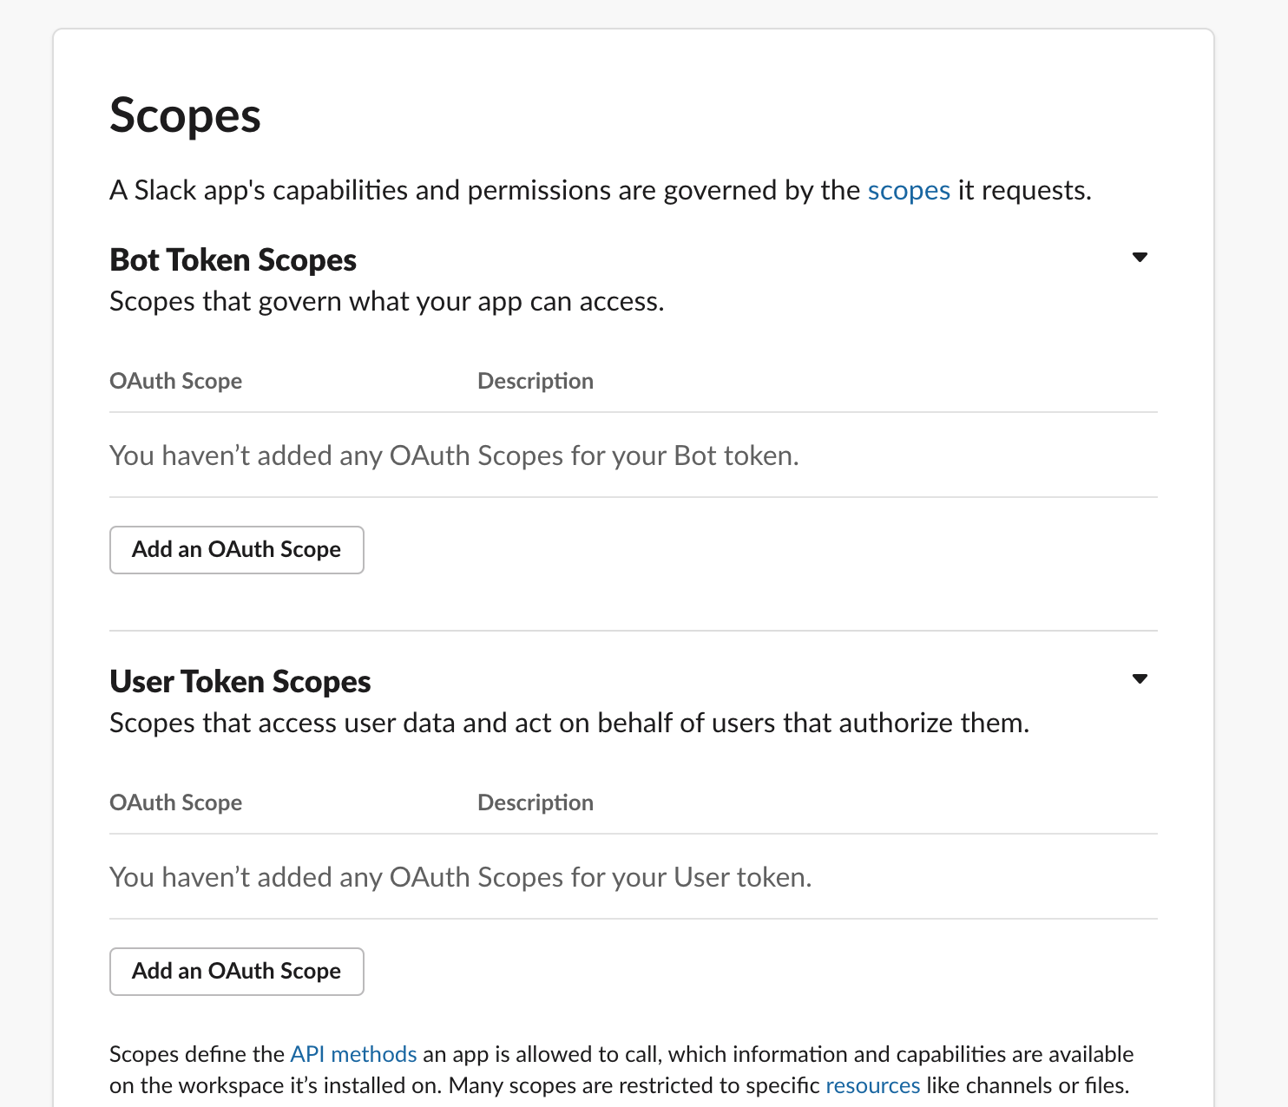Image resolution: width=1288 pixels, height=1107 pixels.
Task: Click the empty Bot token scopes message
Action: [x=454, y=456]
